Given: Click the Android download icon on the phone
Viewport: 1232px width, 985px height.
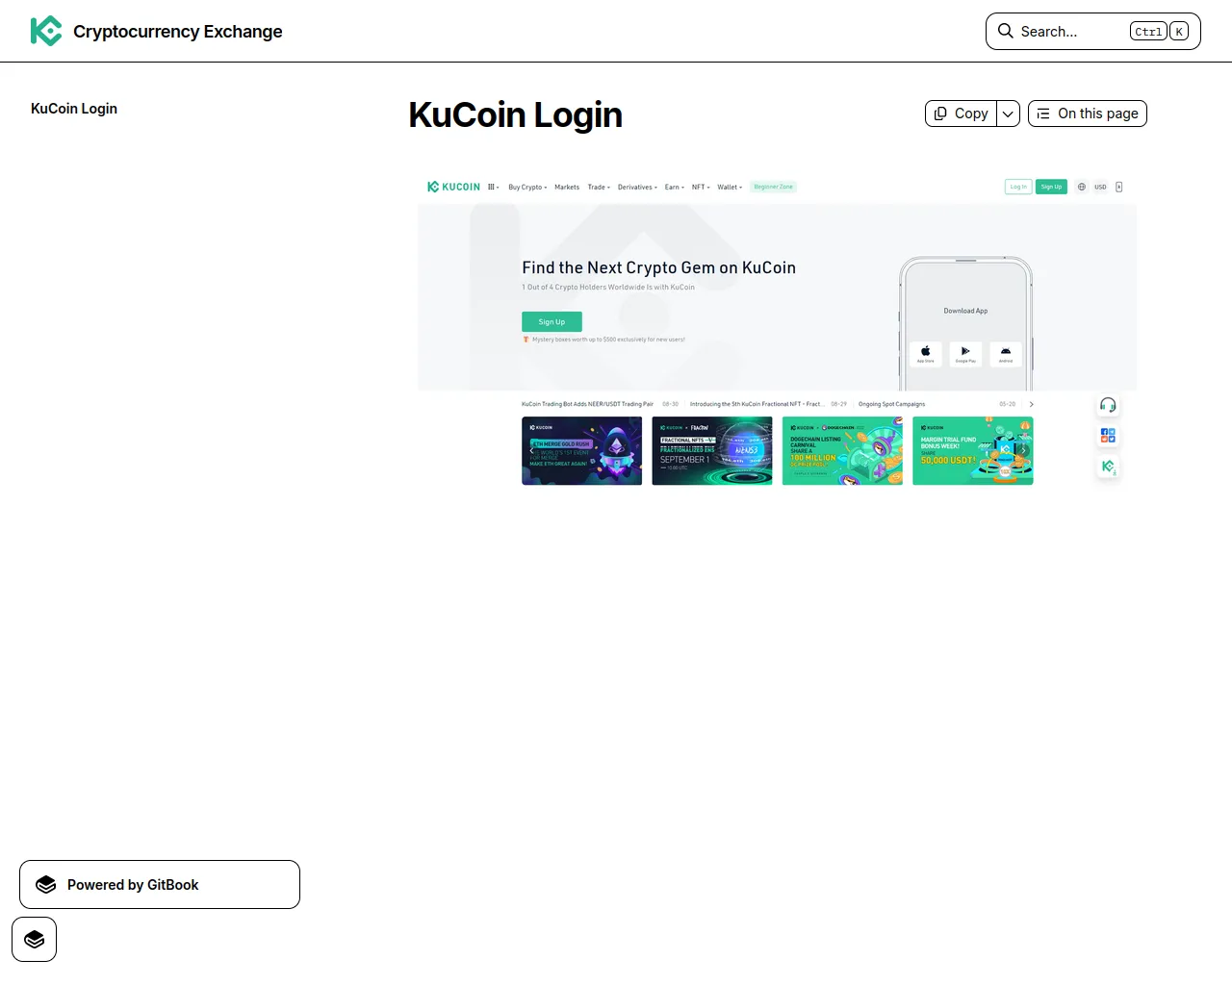Looking at the screenshot, I should coord(1006,353).
